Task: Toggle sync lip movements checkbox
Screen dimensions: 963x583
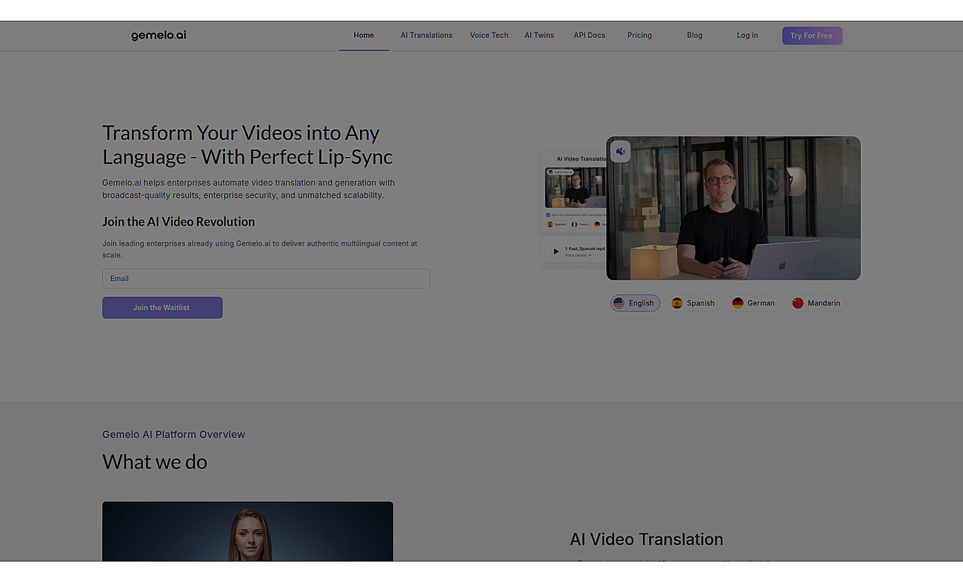Action: pyautogui.click(x=548, y=215)
